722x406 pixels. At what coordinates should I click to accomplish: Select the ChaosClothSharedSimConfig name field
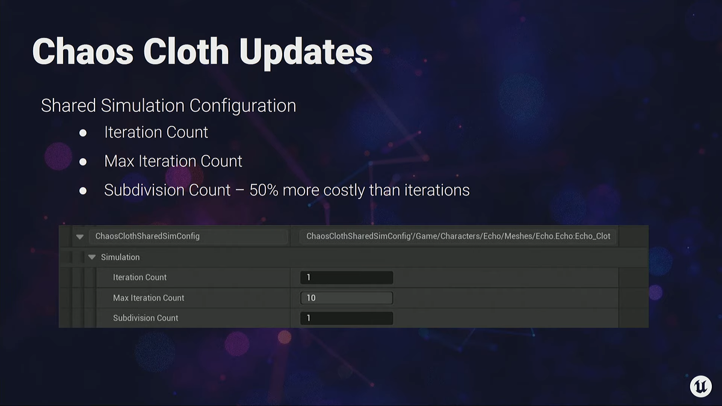188,236
